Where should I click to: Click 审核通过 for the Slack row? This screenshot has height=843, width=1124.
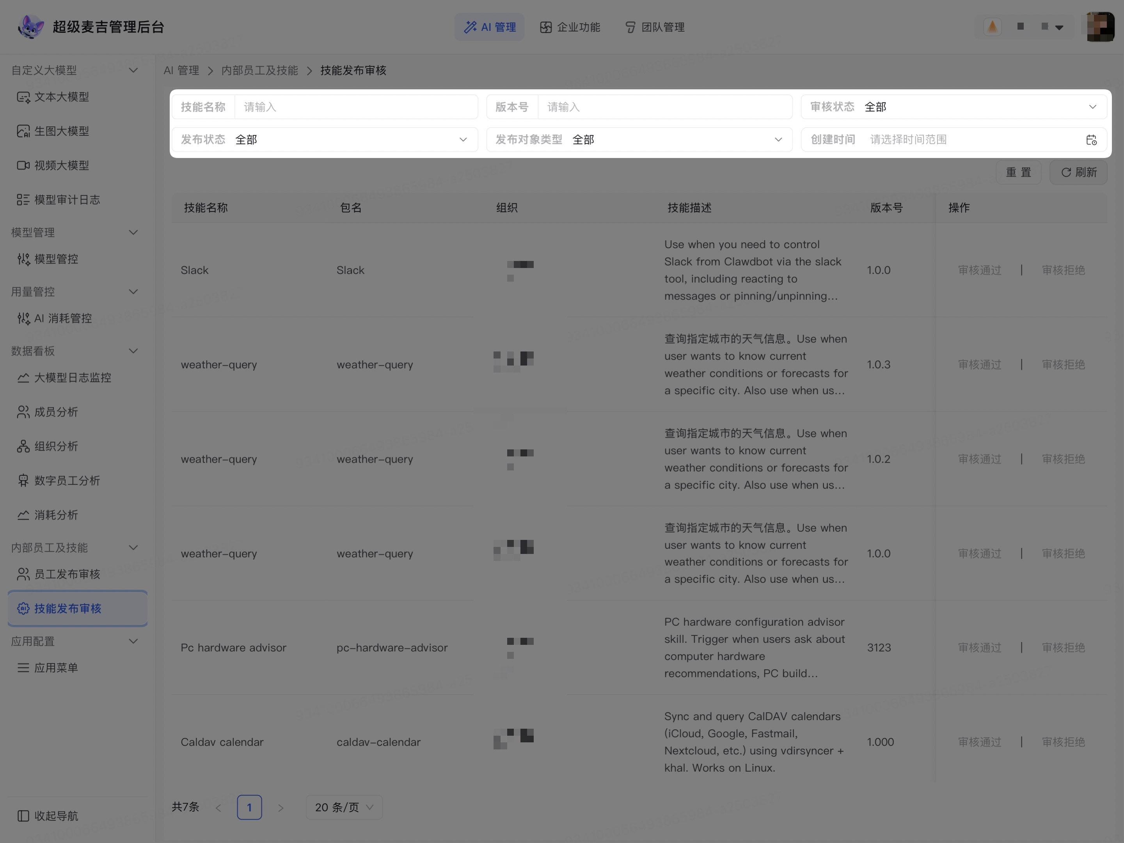point(980,270)
